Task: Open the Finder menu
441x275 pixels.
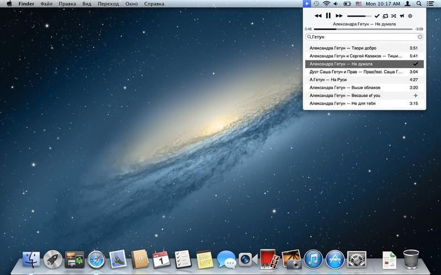Action: tap(26, 4)
